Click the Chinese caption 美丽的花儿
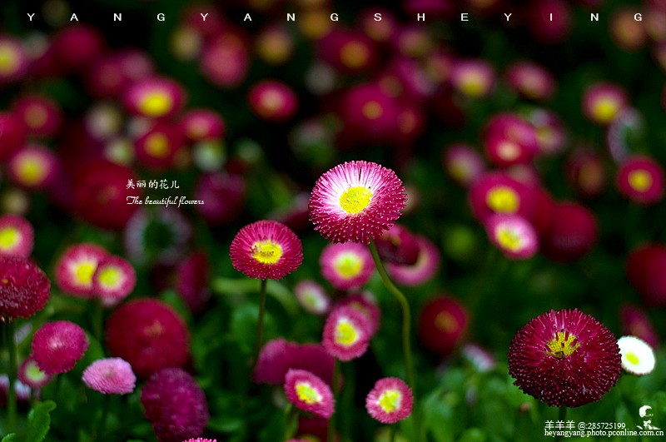 [152, 184]
